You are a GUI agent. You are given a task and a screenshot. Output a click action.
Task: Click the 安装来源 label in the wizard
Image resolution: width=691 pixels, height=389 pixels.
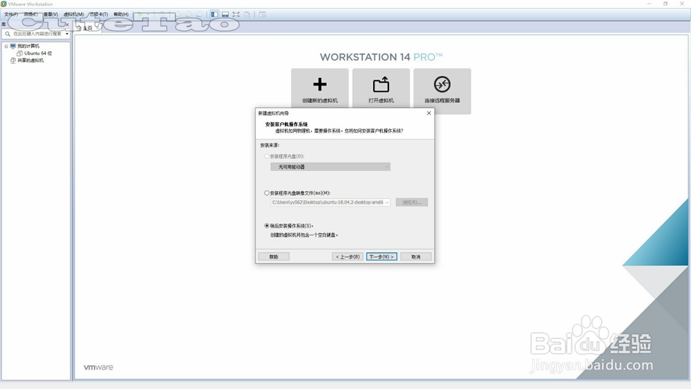point(269,145)
